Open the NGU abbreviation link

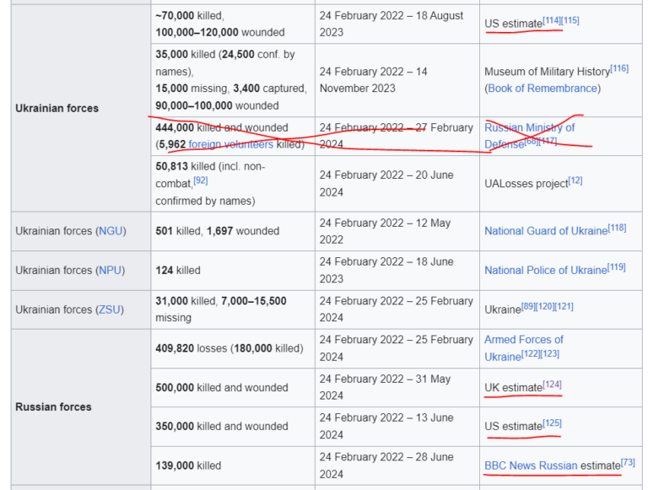click(111, 231)
